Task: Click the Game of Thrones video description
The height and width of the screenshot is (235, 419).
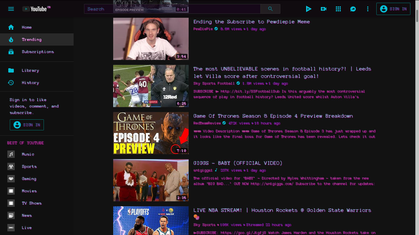Action: coord(284,134)
